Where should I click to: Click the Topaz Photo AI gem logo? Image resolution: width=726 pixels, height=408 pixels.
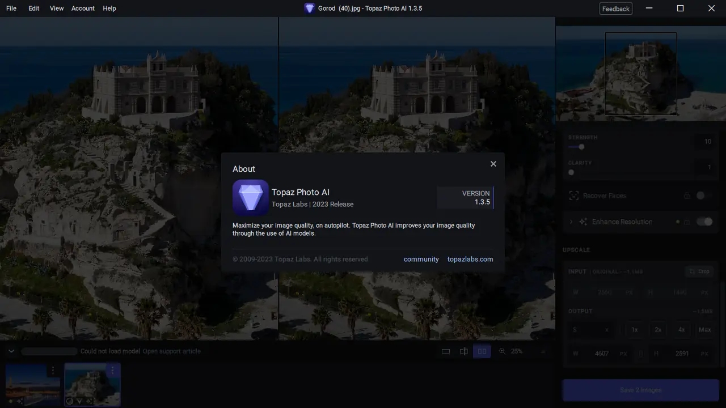[251, 198]
